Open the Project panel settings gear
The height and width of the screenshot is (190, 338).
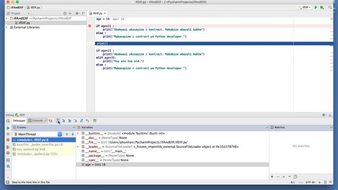[x=77, y=13]
